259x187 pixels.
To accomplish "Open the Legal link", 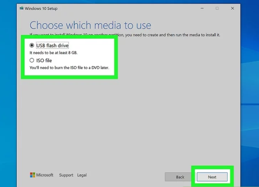I will [82, 175].
